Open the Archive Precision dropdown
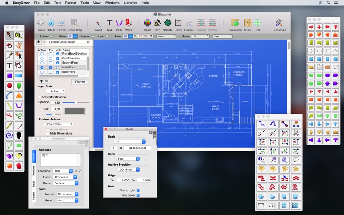Viewport: 344px width, 215px height. 128,169
